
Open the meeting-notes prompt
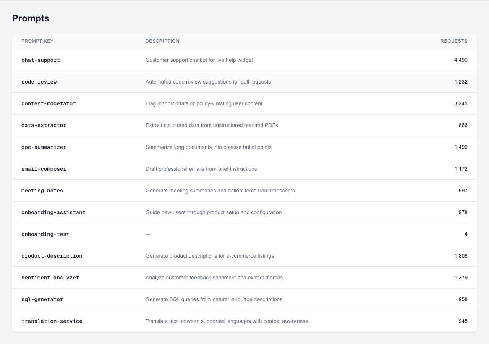point(42,191)
